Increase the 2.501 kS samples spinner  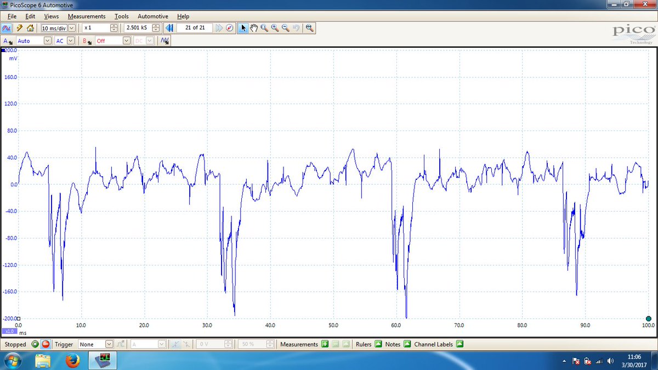pyautogui.click(x=156, y=26)
